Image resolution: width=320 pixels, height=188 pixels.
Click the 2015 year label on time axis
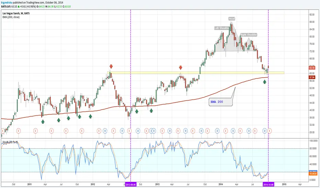click(284, 184)
